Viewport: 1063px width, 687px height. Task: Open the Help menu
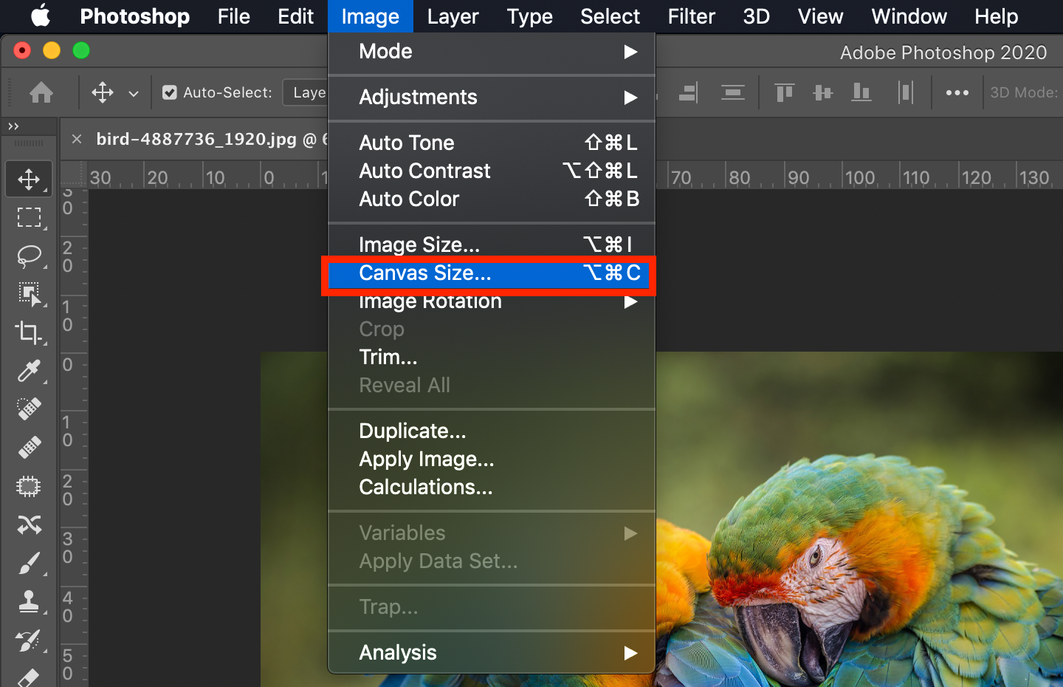[996, 16]
